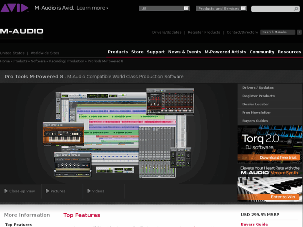303x227 pixels.
Task: Open Drivers / Updates in the sidebar
Action: [258, 87]
